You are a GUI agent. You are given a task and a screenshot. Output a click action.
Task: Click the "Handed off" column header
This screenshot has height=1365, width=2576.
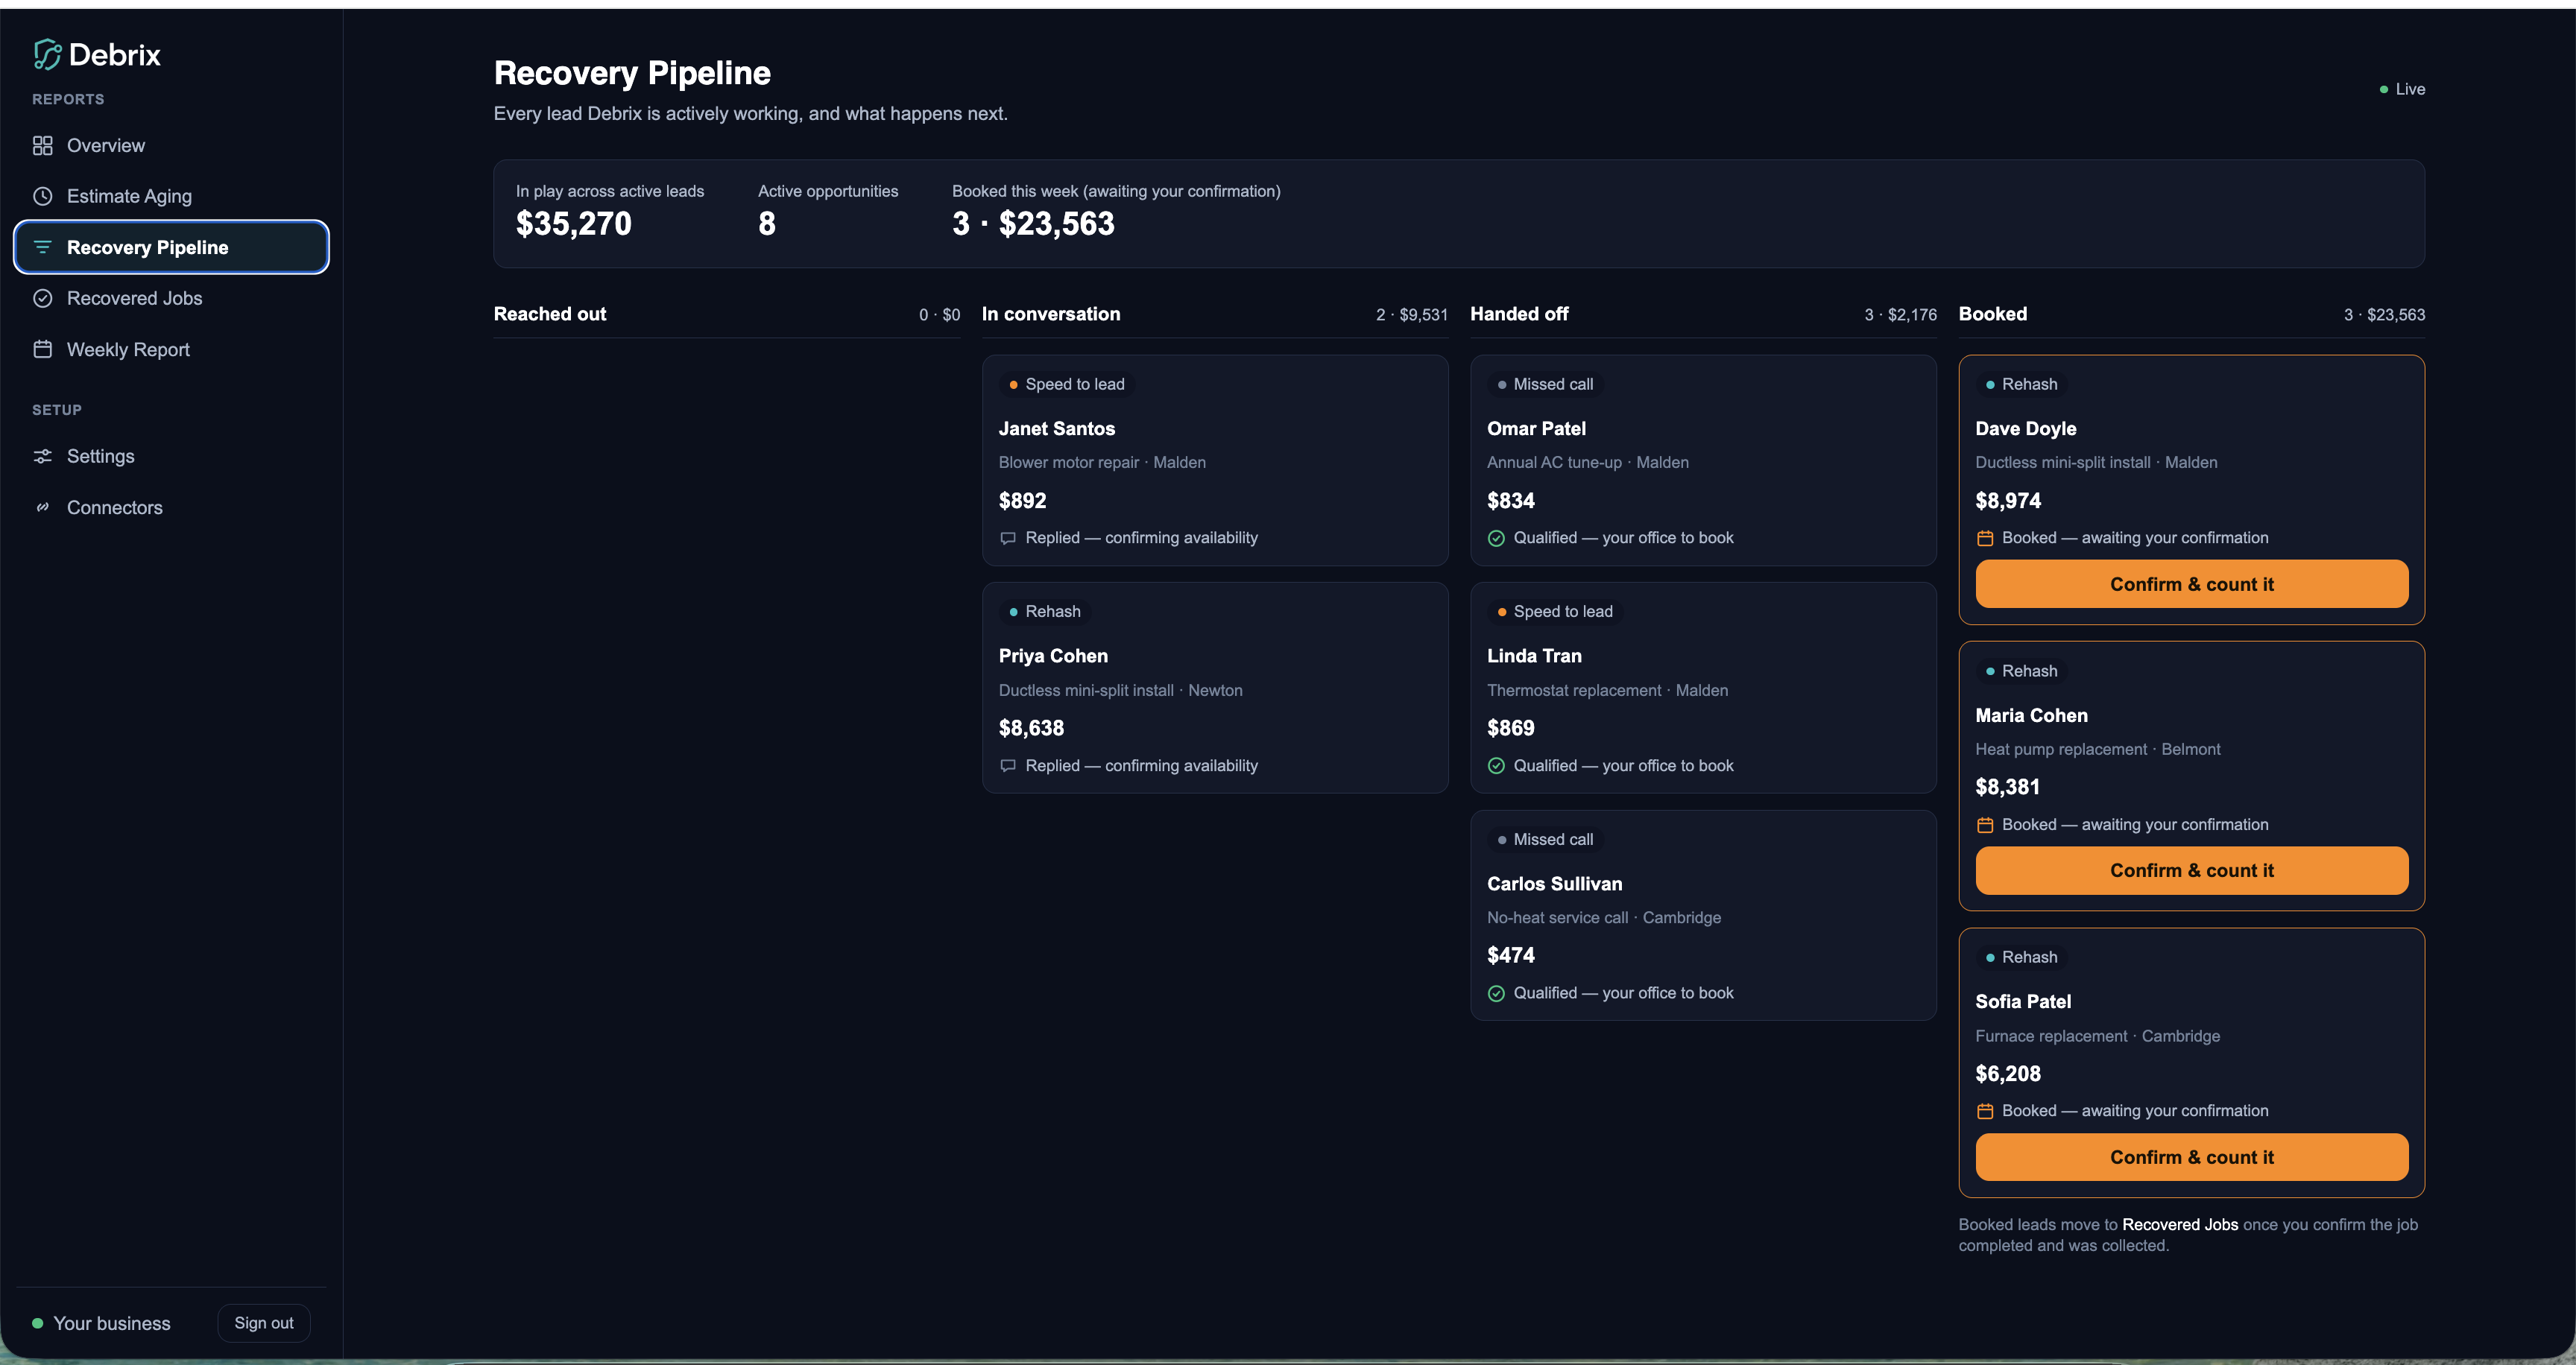tap(1519, 314)
